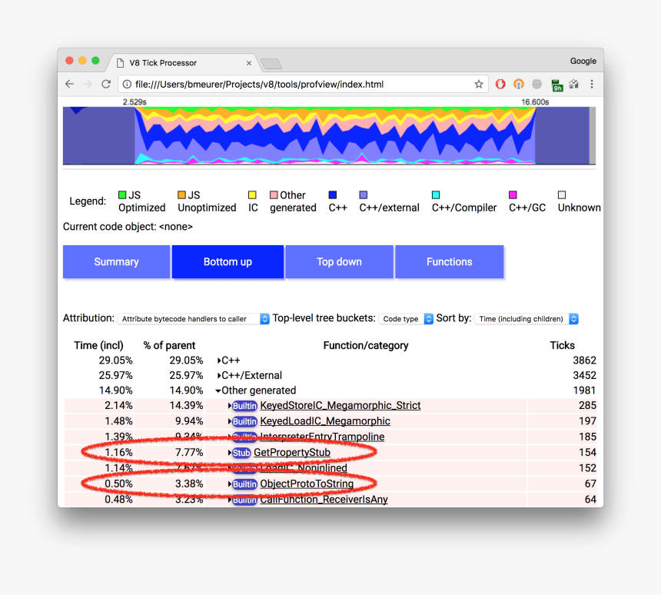661x595 pixels.
Task: Open the Functions view
Action: [450, 261]
